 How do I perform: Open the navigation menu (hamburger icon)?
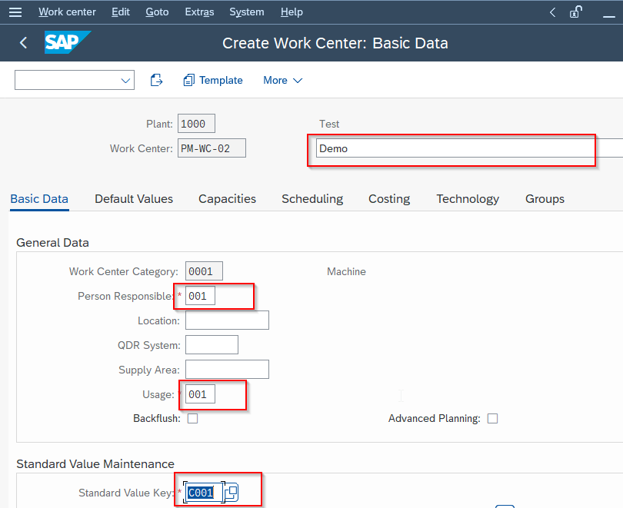(x=15, y=12)
